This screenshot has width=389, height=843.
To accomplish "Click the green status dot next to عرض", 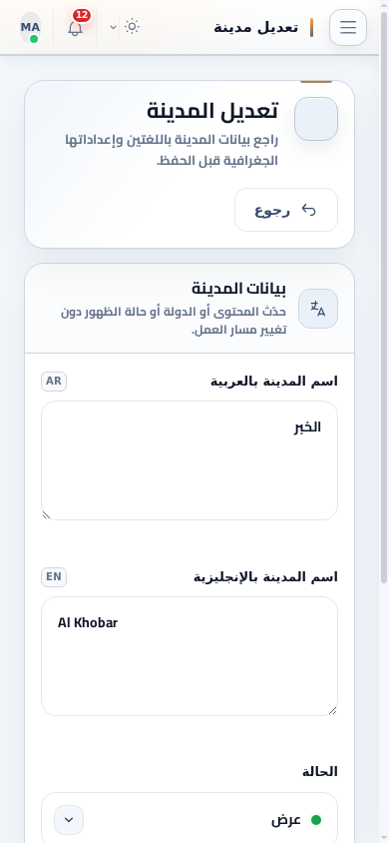I will pyautogui.click(x=316, y=820).
